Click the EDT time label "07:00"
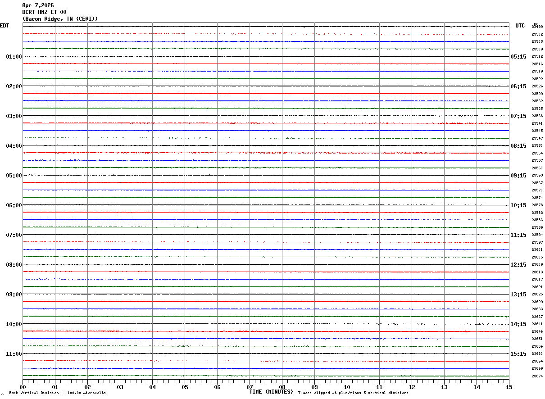Screen dimensions: 545x399 tap(14, 235)
